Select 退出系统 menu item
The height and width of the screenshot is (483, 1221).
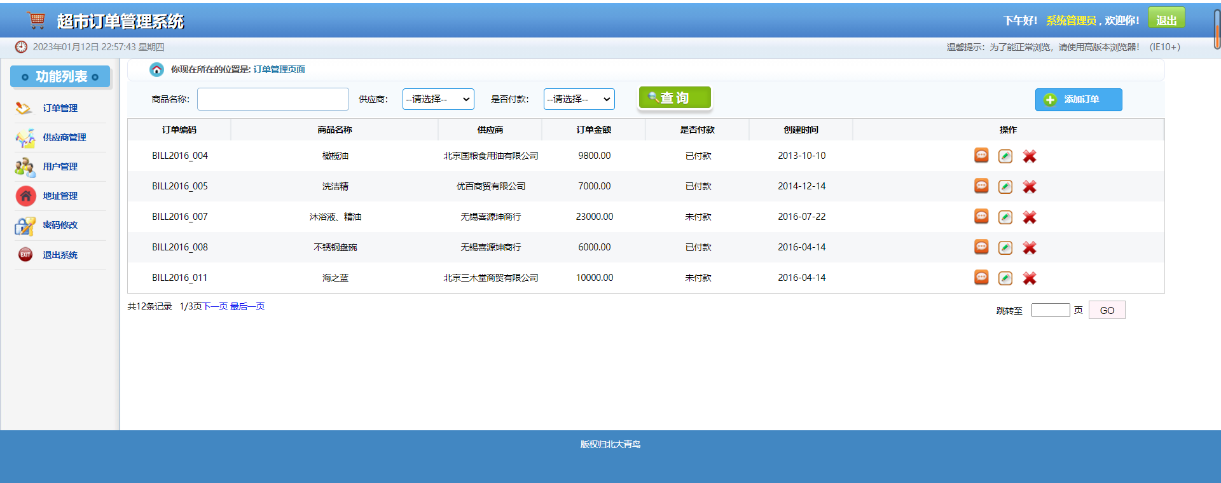[x=60, y=255]
